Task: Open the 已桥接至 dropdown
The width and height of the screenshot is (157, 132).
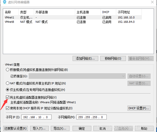Action: coord(77,76)
